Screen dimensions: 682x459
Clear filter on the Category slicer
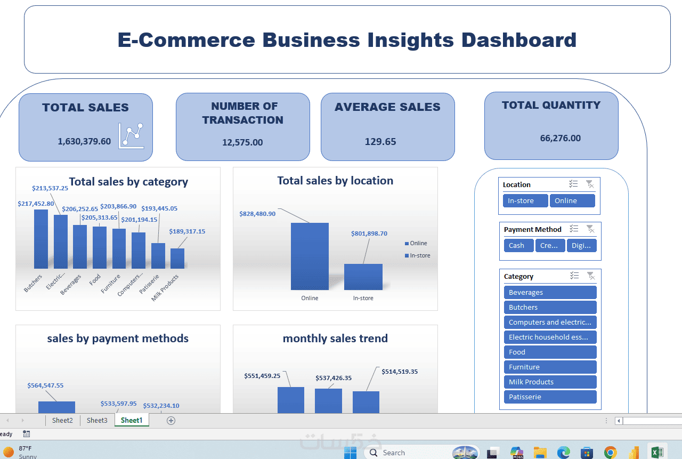pyautogui.click(x=591, y=276)
